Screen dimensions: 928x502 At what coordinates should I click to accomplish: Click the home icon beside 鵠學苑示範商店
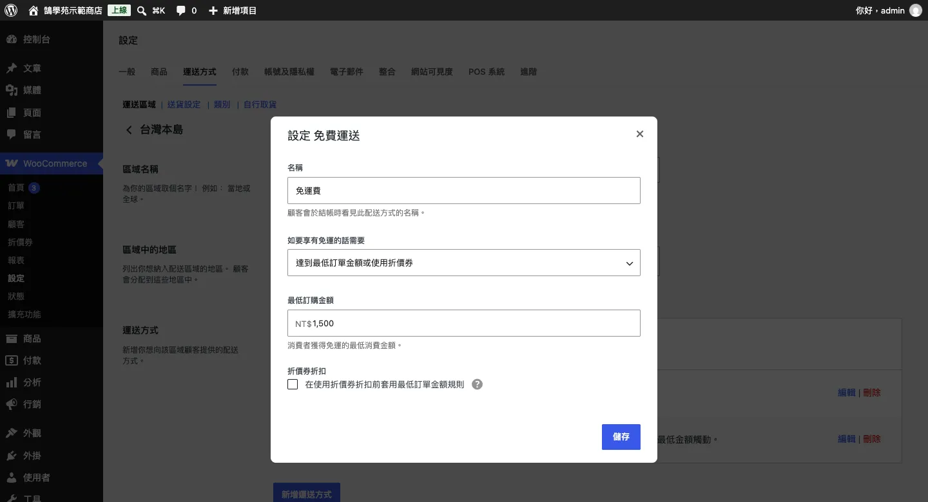(x=34, y=10)
